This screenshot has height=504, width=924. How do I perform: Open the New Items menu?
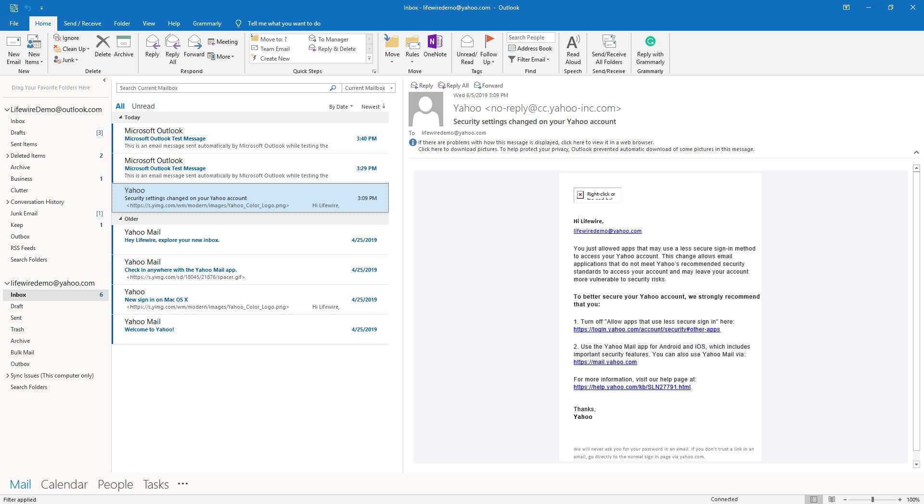[34, 50]
